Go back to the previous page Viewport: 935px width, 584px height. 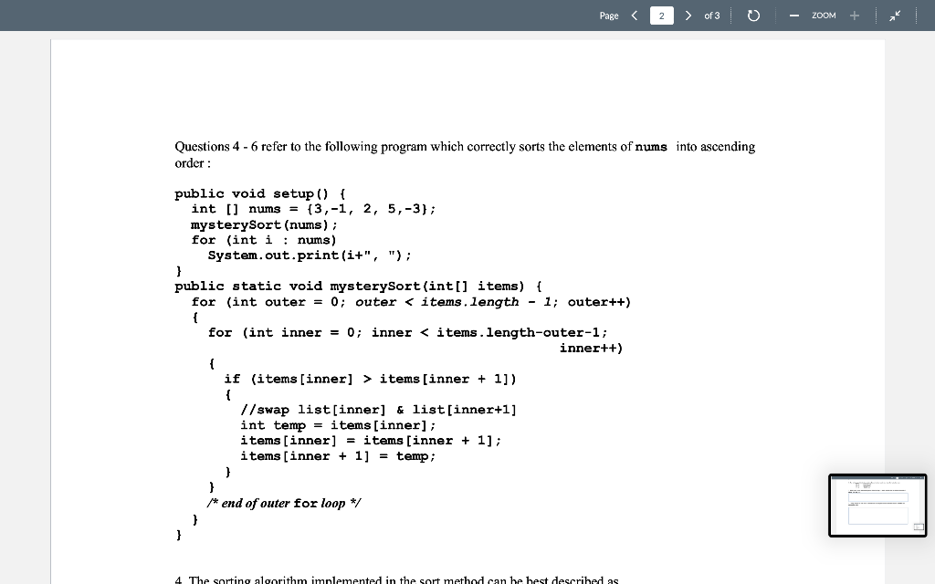[636, 16]
